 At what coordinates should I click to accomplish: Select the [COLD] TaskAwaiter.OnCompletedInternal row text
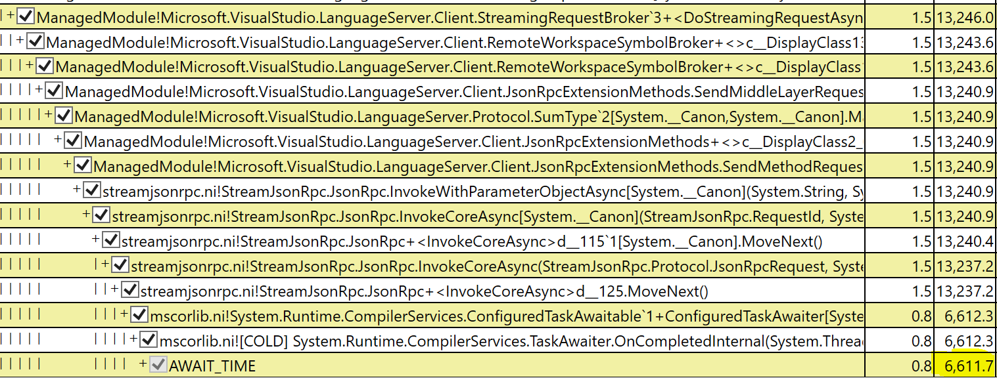click(511, 341)
